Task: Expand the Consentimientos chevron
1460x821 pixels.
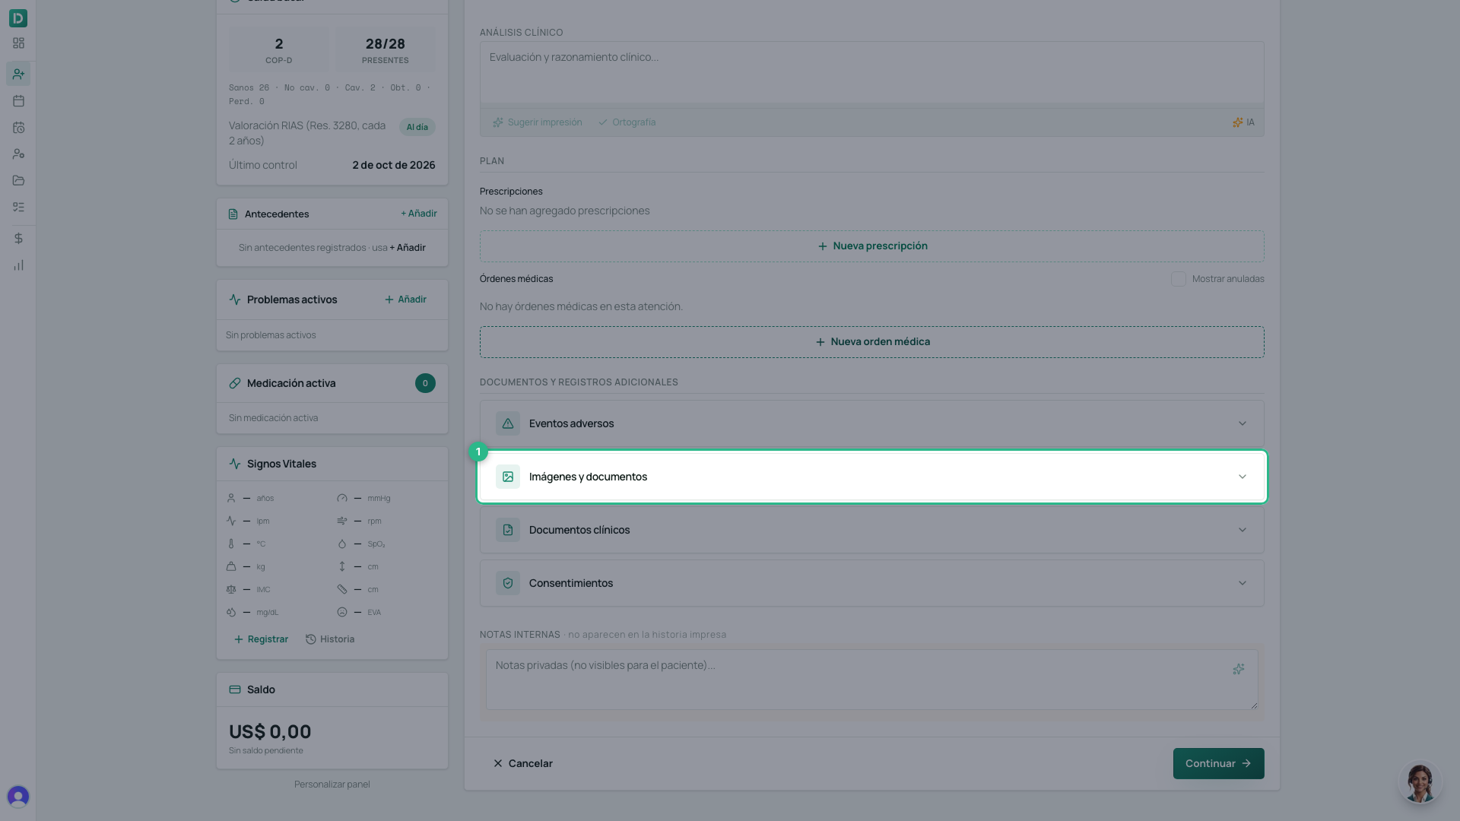Action: point(1243,583)
